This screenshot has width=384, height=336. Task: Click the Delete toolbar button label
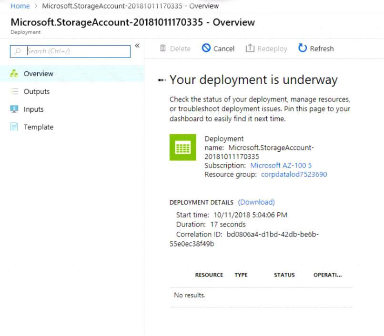[180, 49]
